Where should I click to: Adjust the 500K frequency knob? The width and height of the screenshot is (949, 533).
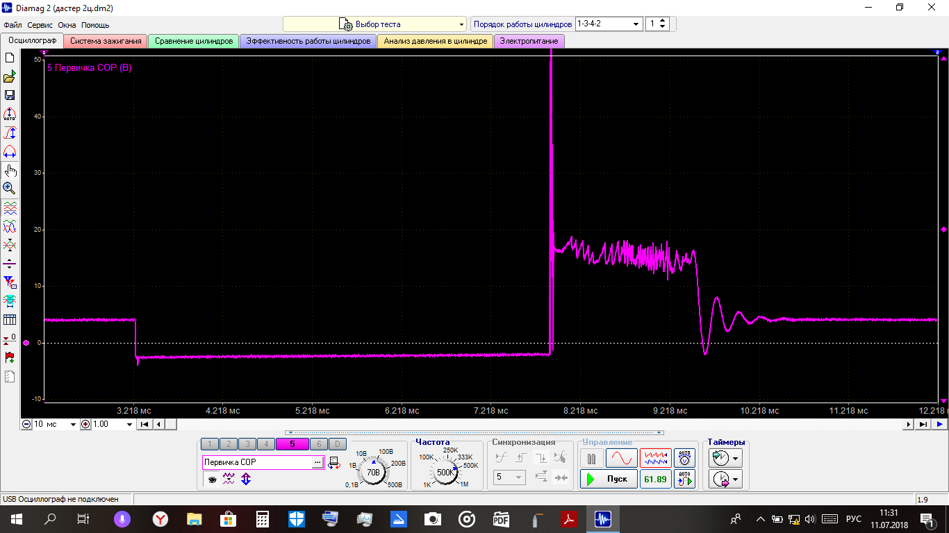pyautogui.click(x=445, y=472)
